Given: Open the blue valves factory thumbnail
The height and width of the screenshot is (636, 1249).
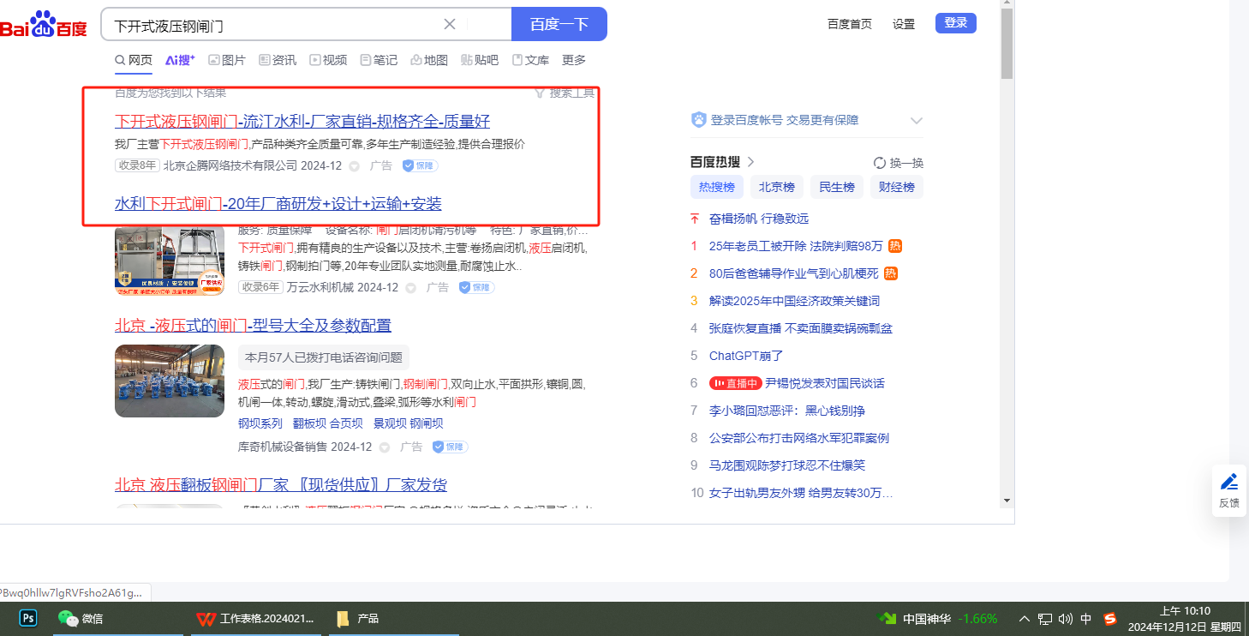Looking at the screenshot, I should (x=170, y=381).
